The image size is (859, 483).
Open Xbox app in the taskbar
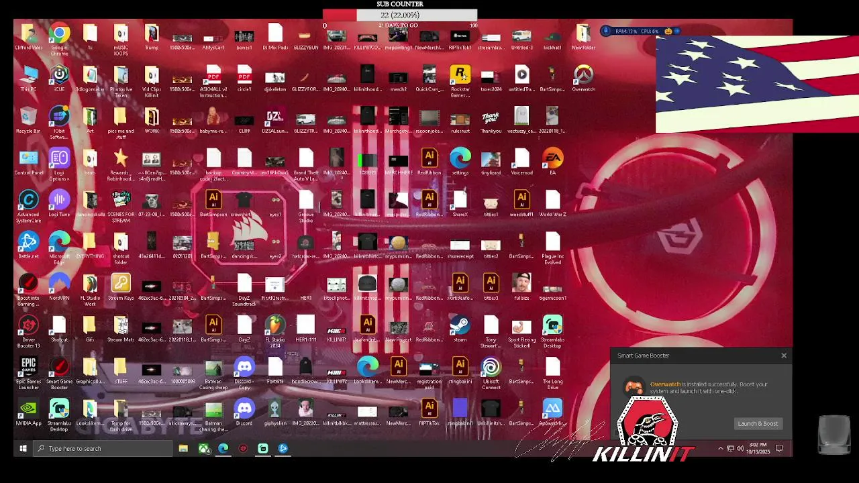203,448
